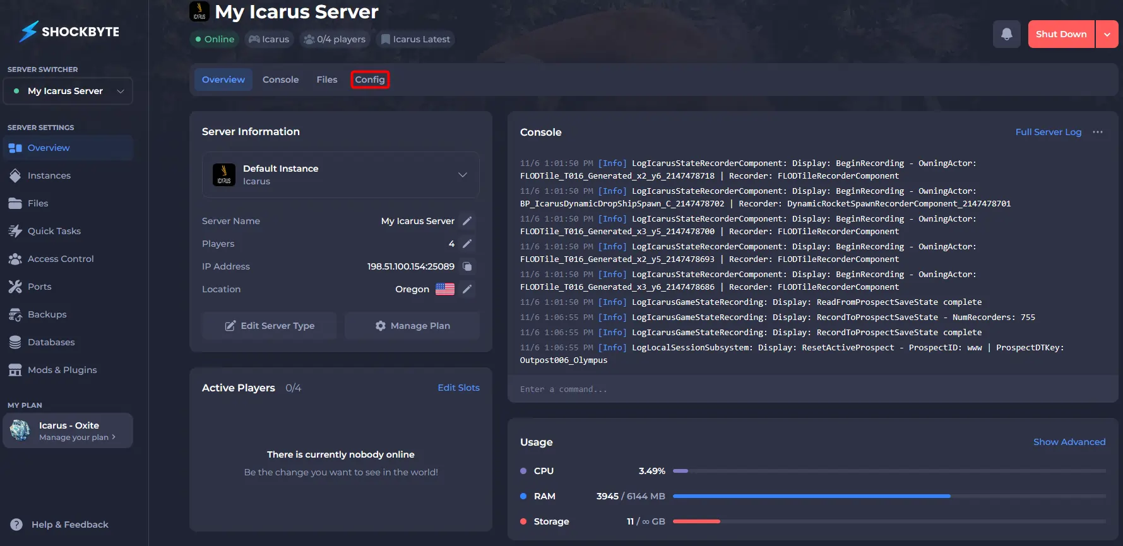Expand the Shut Down dropdown arrow
This screenshot has width=1123, height=546.
[1107, 34]
